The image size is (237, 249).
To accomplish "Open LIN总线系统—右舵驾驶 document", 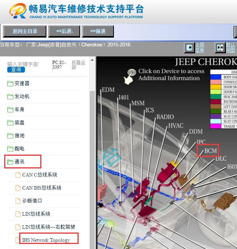I will tap(48, 227).
